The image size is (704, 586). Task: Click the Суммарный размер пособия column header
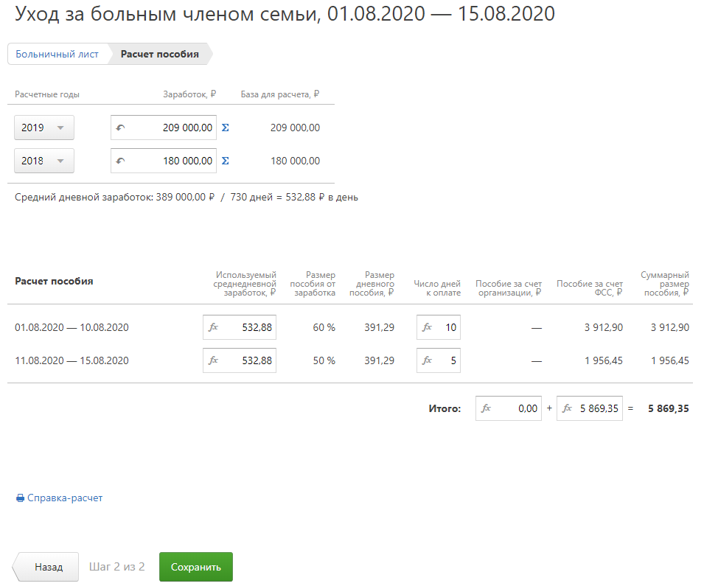(665, 284)
